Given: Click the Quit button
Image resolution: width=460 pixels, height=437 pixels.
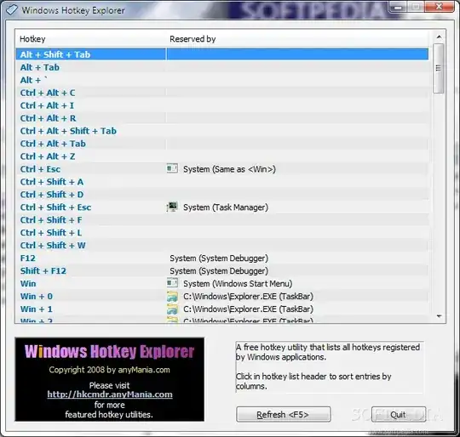Looking at the screenshot, I should (399, 414).
